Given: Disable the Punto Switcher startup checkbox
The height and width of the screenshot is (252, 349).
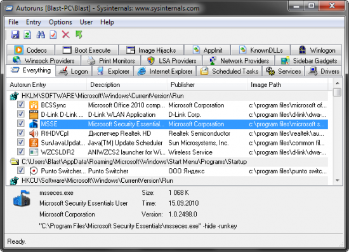Looking at the screenshot, I should pyautogui.click(x=21, y=170).
